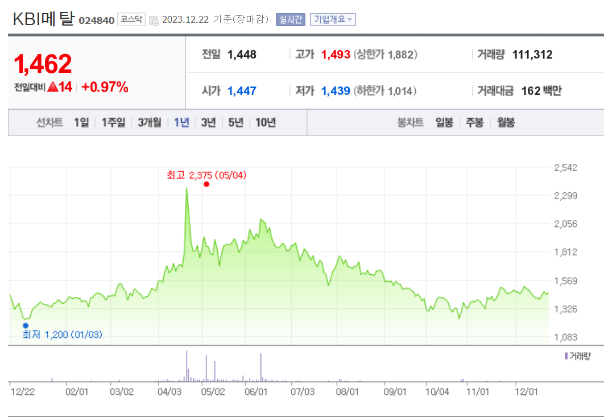604x417 pixels.
Task: Click the 전일 value 1,448
Action: (x=242, y=55)
